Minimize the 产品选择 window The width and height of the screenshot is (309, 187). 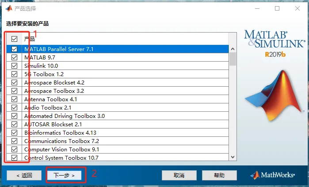257,8
